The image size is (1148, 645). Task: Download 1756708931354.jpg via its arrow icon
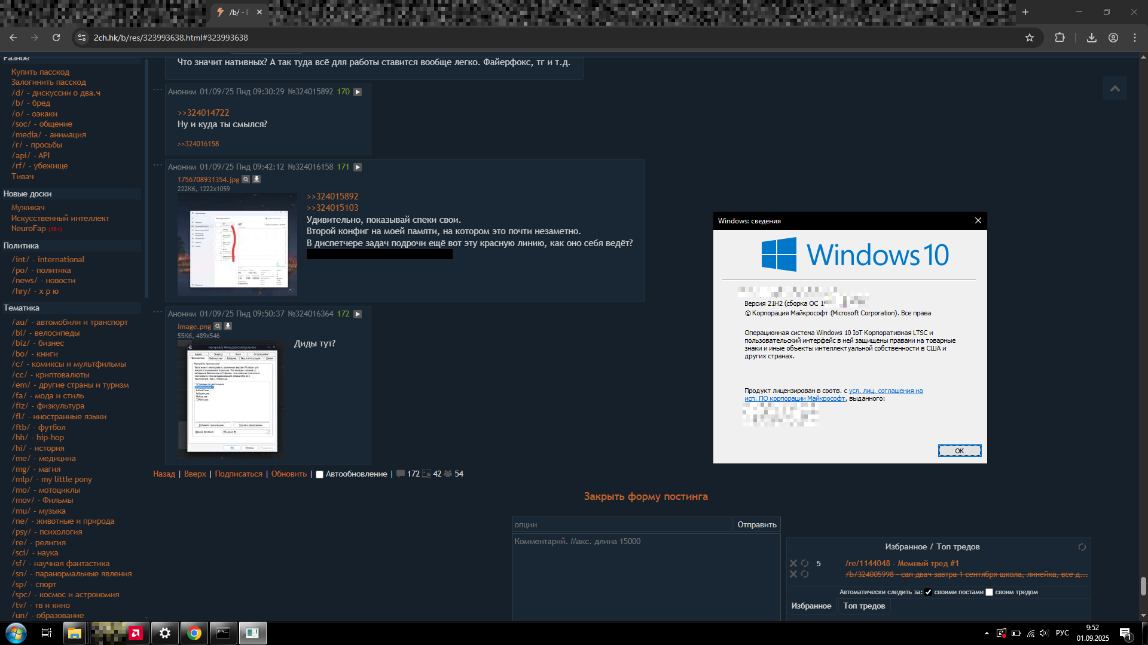point(257,179)
